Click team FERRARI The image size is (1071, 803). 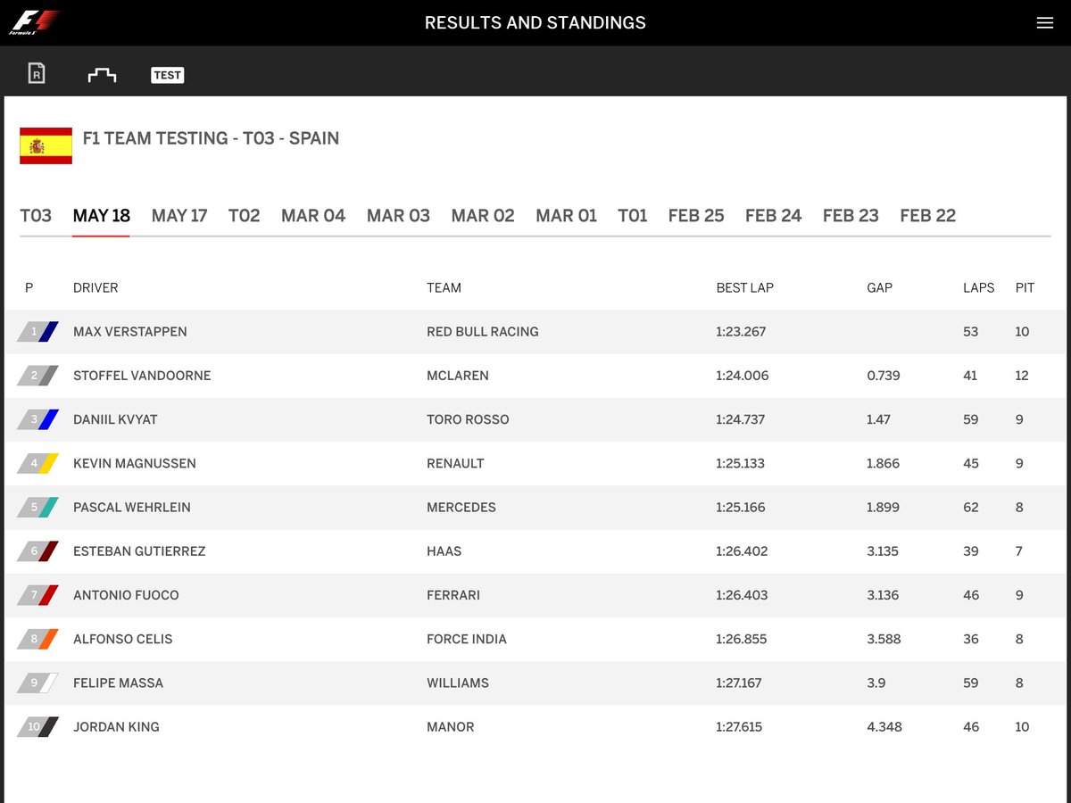[x=453, y=594]
